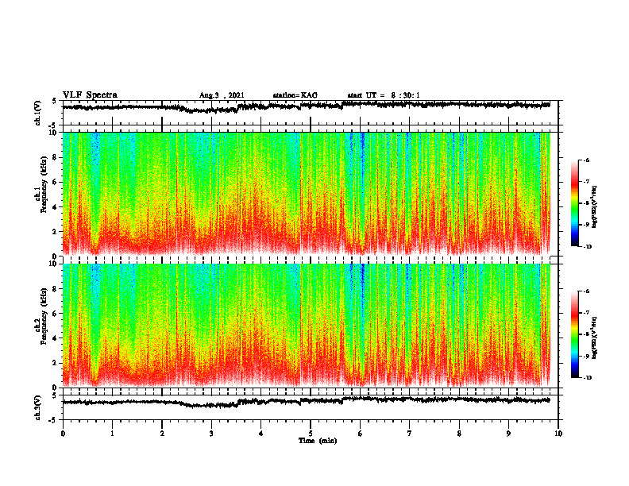This screenshot has height=486, width=629.
Task: Click the Time (min) axis label
Action: click(x=318, y=441)
